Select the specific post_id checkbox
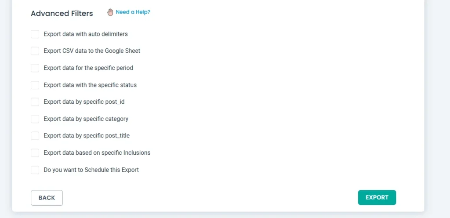Image resolution: width=450 pixels, height=218 pixels. click(35, 102)
